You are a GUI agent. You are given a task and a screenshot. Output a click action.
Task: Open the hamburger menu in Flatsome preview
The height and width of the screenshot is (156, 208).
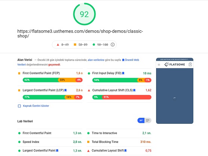click(159, 65)
